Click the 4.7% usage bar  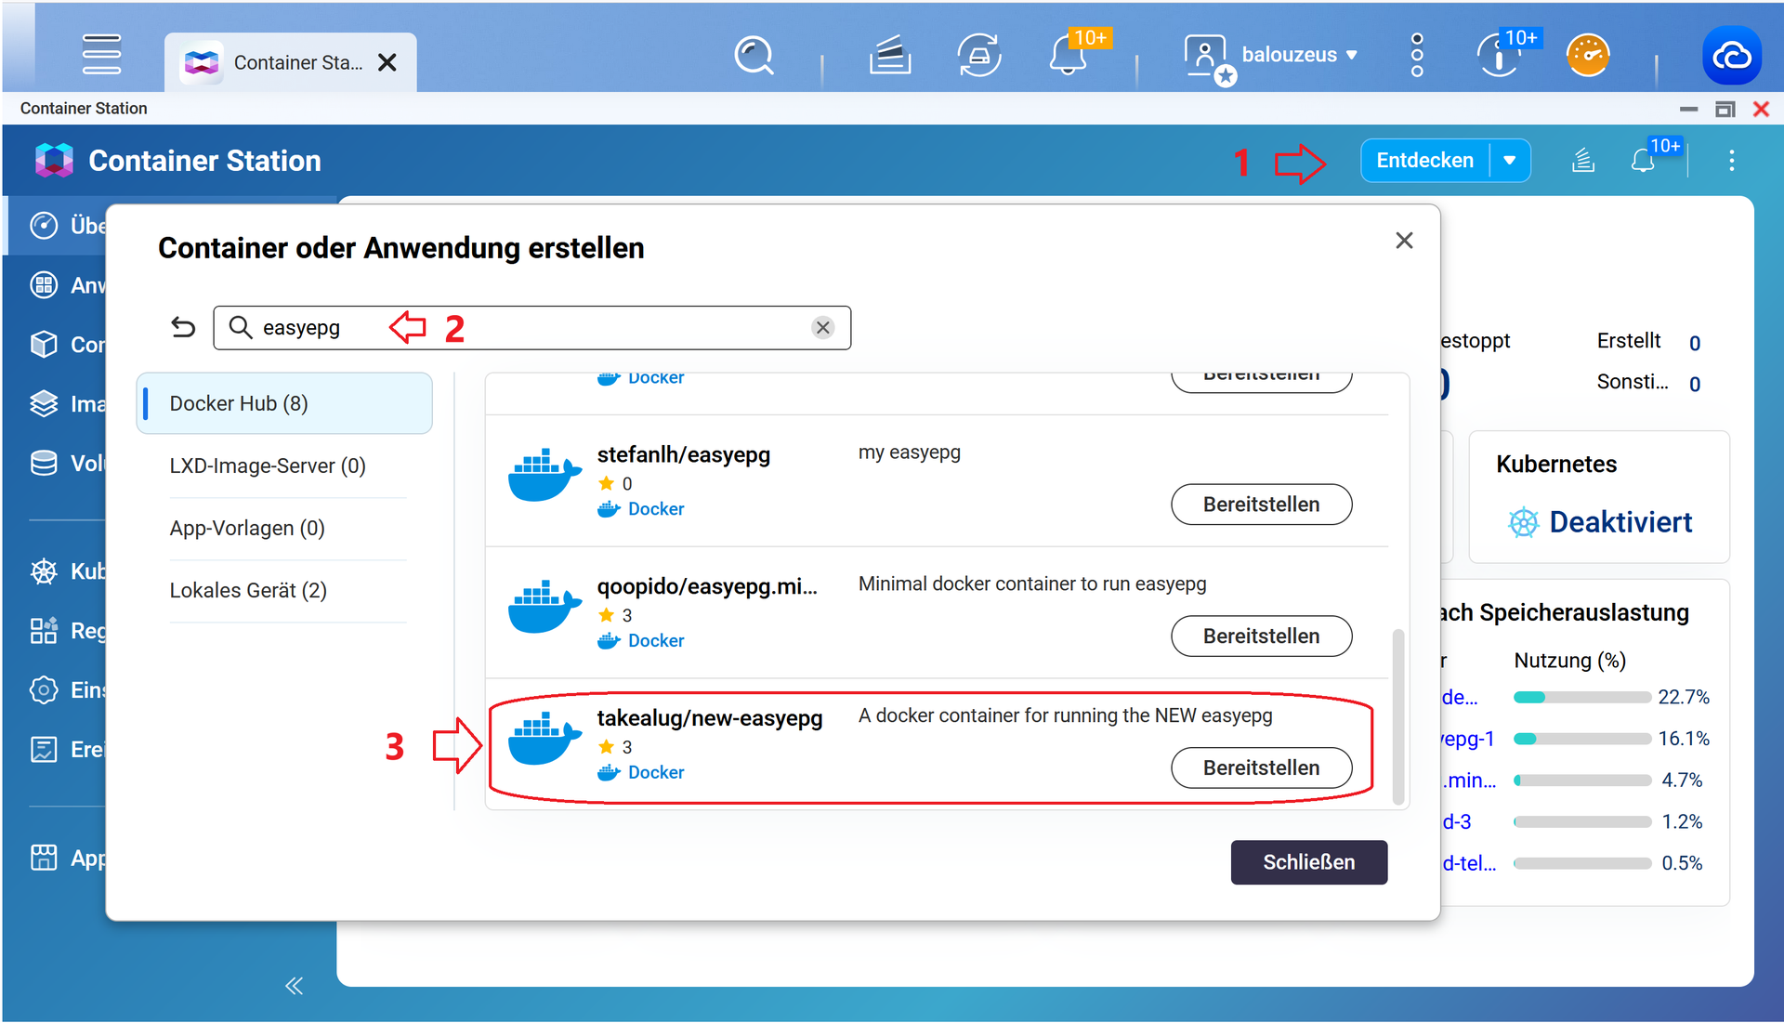[x=1581, y=780]
